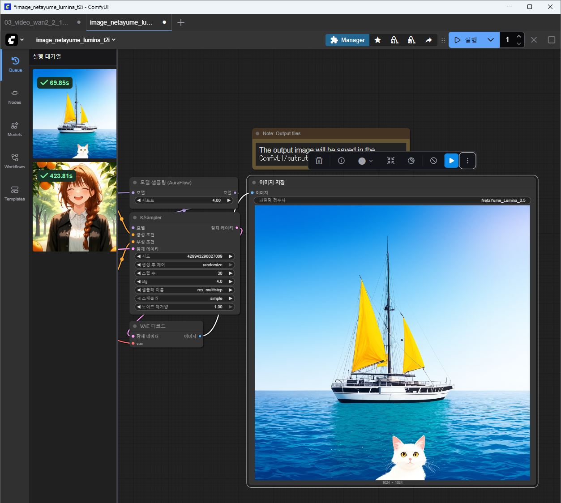
Task: Open the Models sidebar panel
Action: point(15,129)
